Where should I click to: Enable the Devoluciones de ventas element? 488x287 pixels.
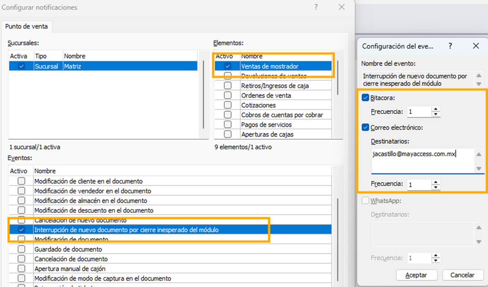pos(228,76)
